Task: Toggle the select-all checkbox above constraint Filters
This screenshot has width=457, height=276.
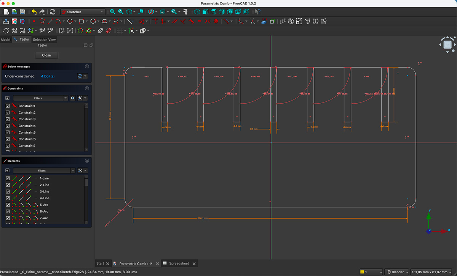Action: tap(6, 98)
